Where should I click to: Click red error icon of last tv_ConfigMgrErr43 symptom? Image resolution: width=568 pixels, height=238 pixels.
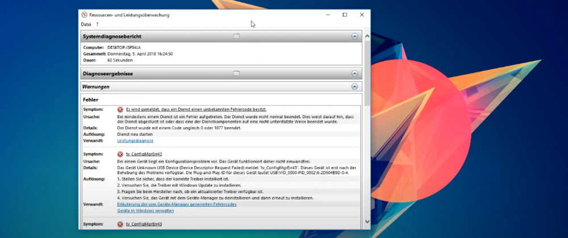click(x=120, y=224)
